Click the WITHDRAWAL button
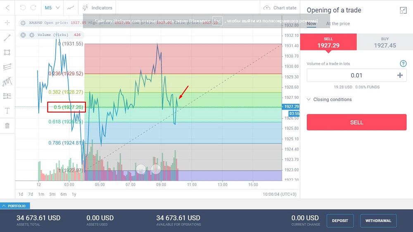Screen dimensions: 413x232 pos(378,221)
